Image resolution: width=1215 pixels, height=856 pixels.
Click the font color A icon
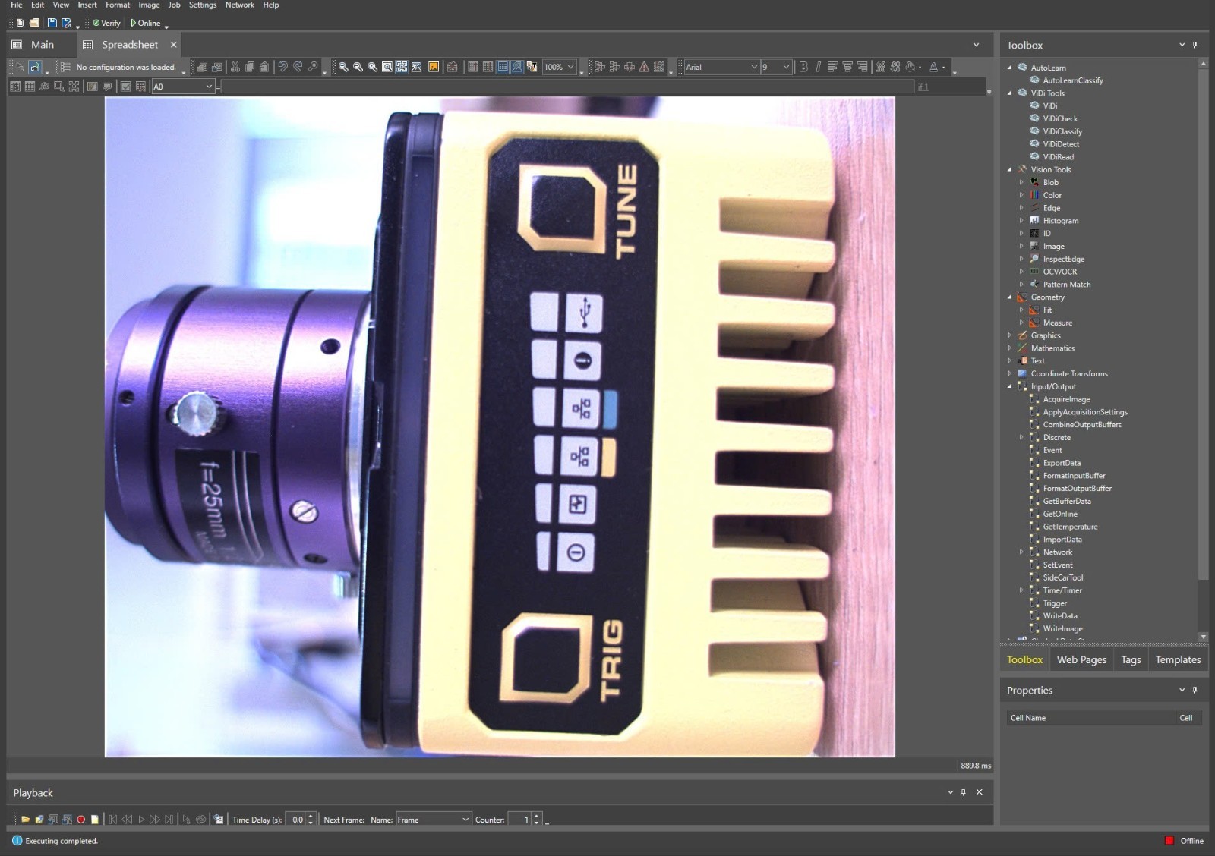click(x=934, y=67)
